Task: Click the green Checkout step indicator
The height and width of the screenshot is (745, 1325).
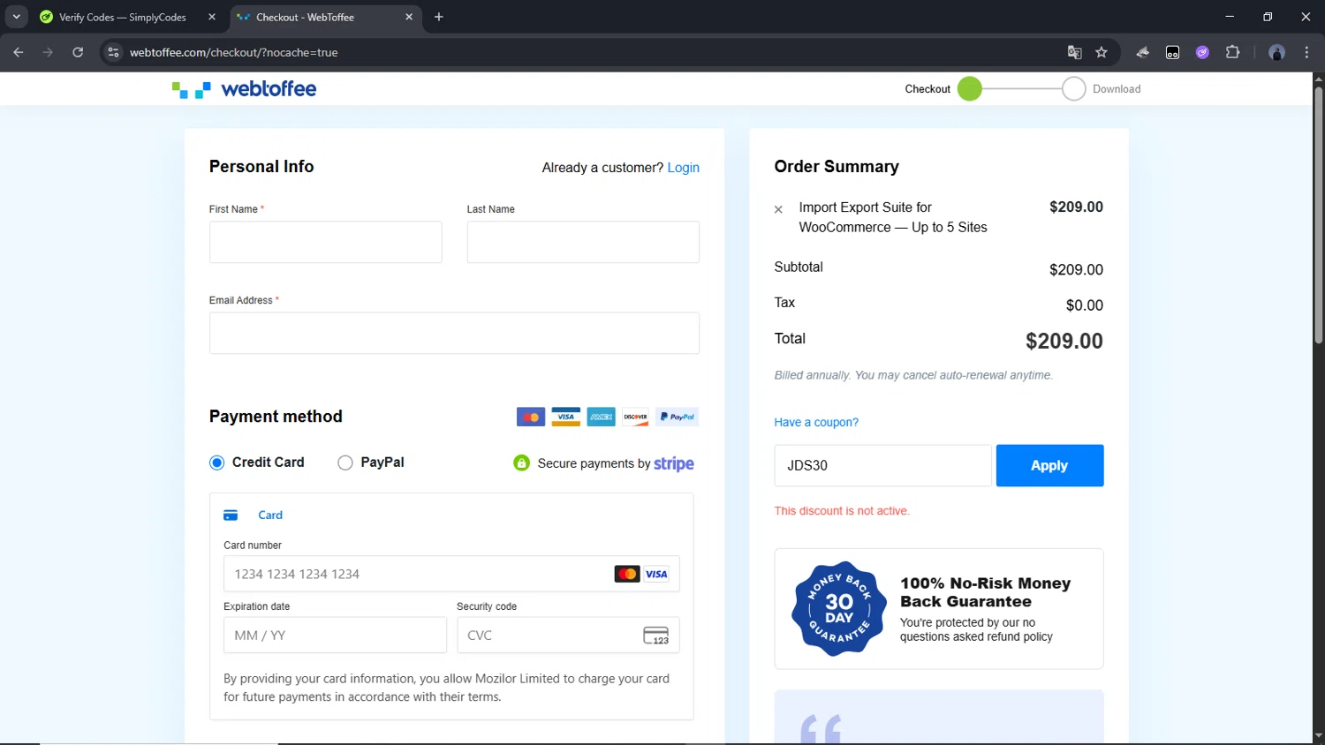Action: pos(970,89)
